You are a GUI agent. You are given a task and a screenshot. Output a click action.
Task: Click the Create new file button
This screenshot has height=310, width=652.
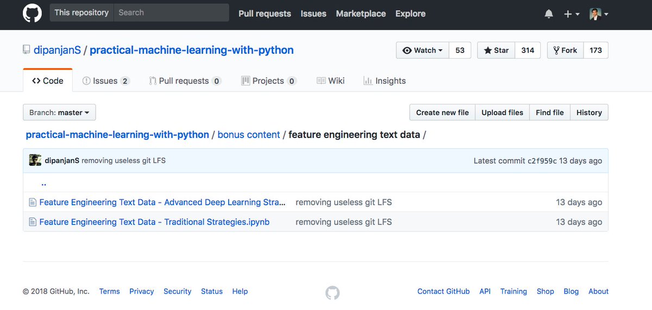click(442, 112)
